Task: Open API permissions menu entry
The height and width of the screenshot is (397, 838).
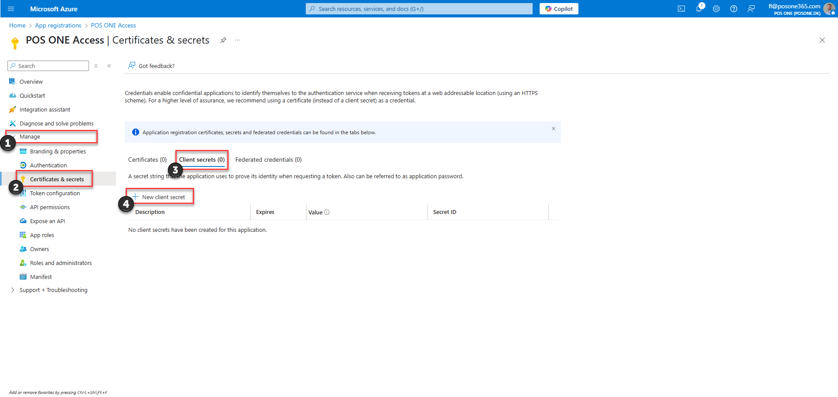Action: point(50,207)
